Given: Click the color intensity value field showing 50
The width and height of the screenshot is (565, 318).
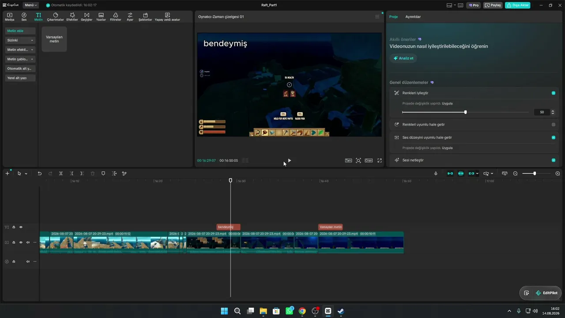Looking at the screenshot, I should (542, 112).
